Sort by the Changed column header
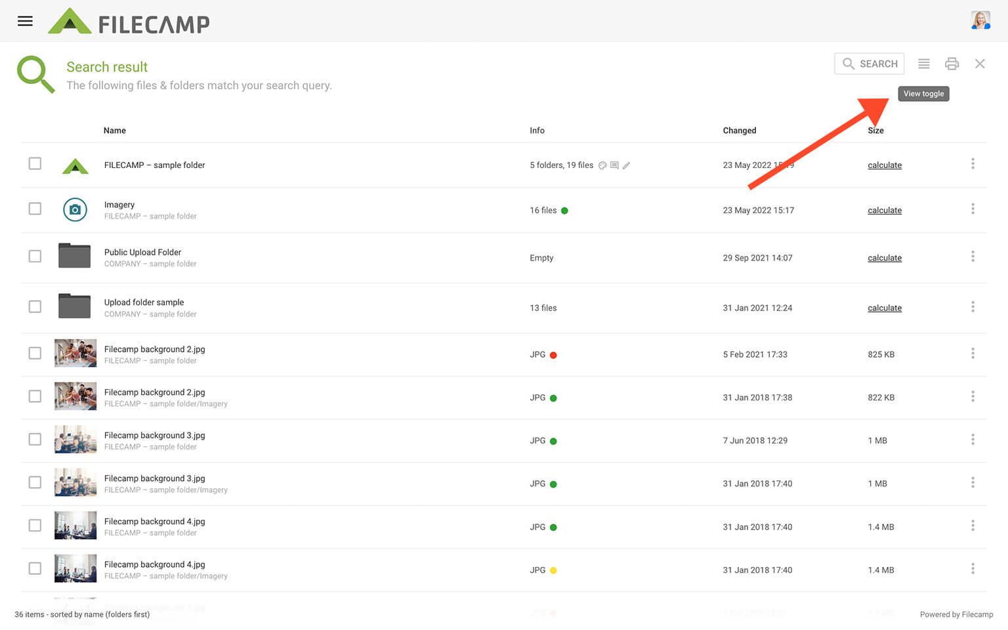1008x630 pixels. 740,131
